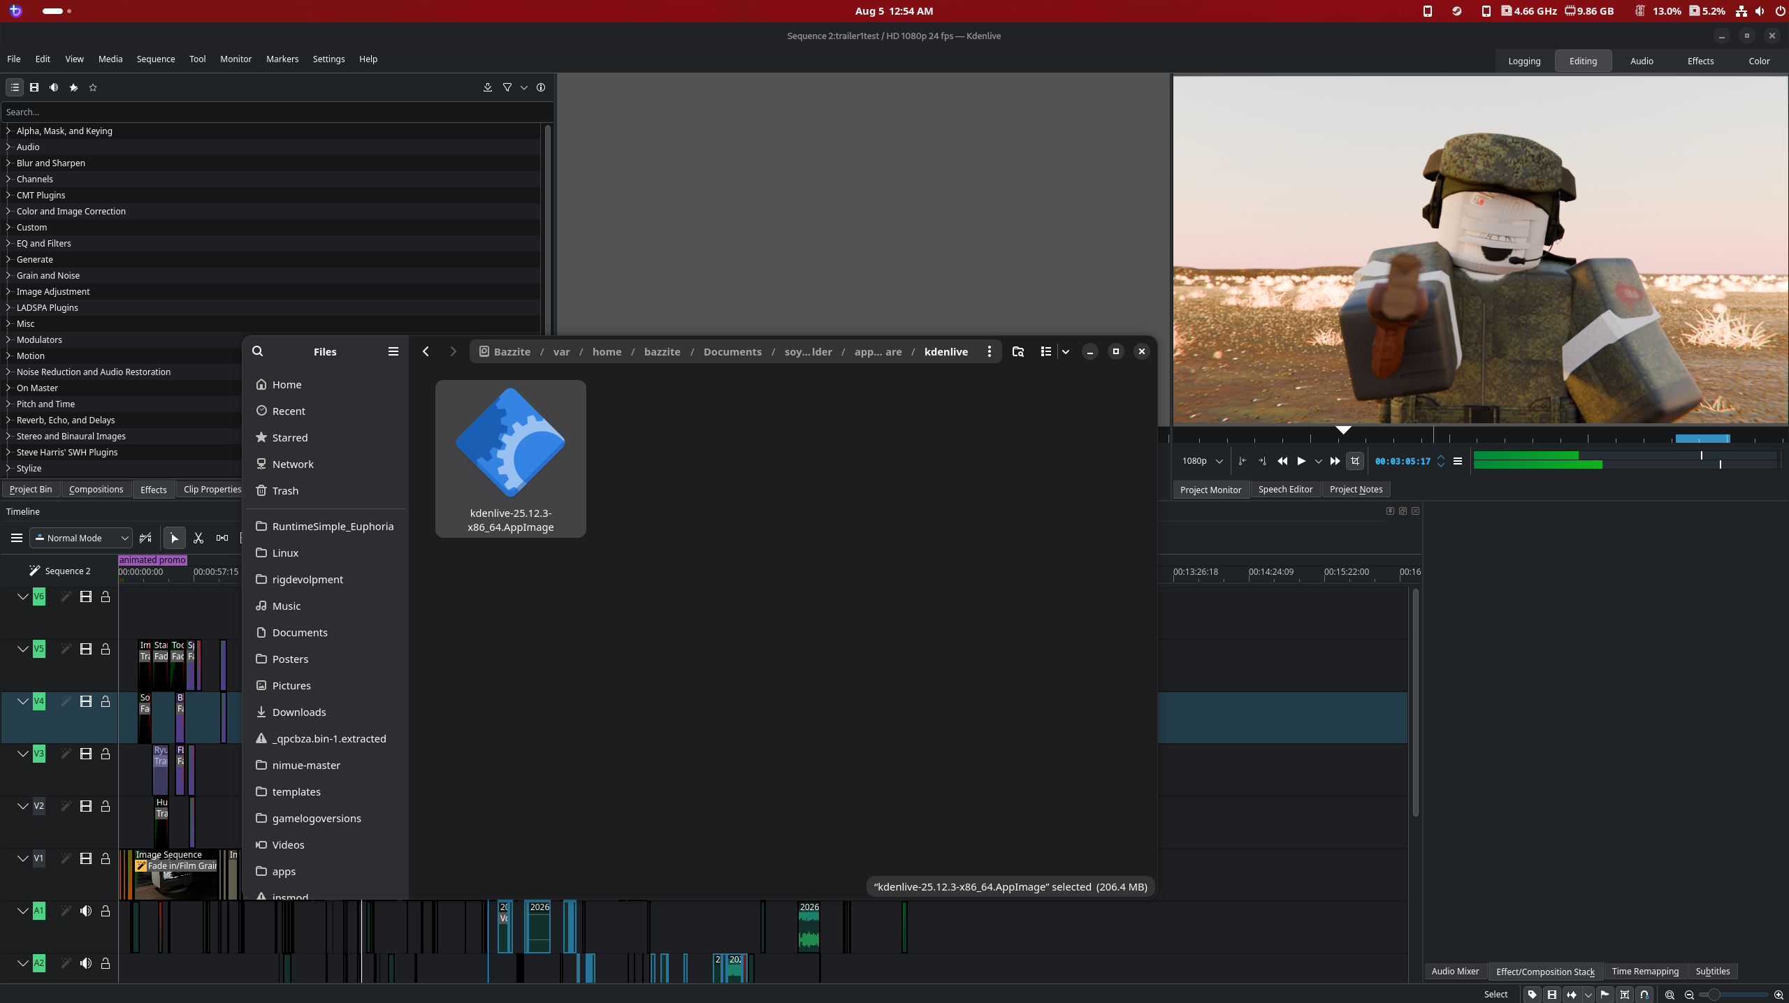Collapse track V6 with its chevron
1789x1003 pixels.
tap(23, 596)
